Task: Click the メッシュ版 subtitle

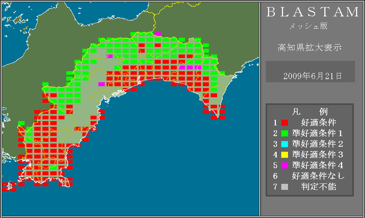Action: [308, 26]
